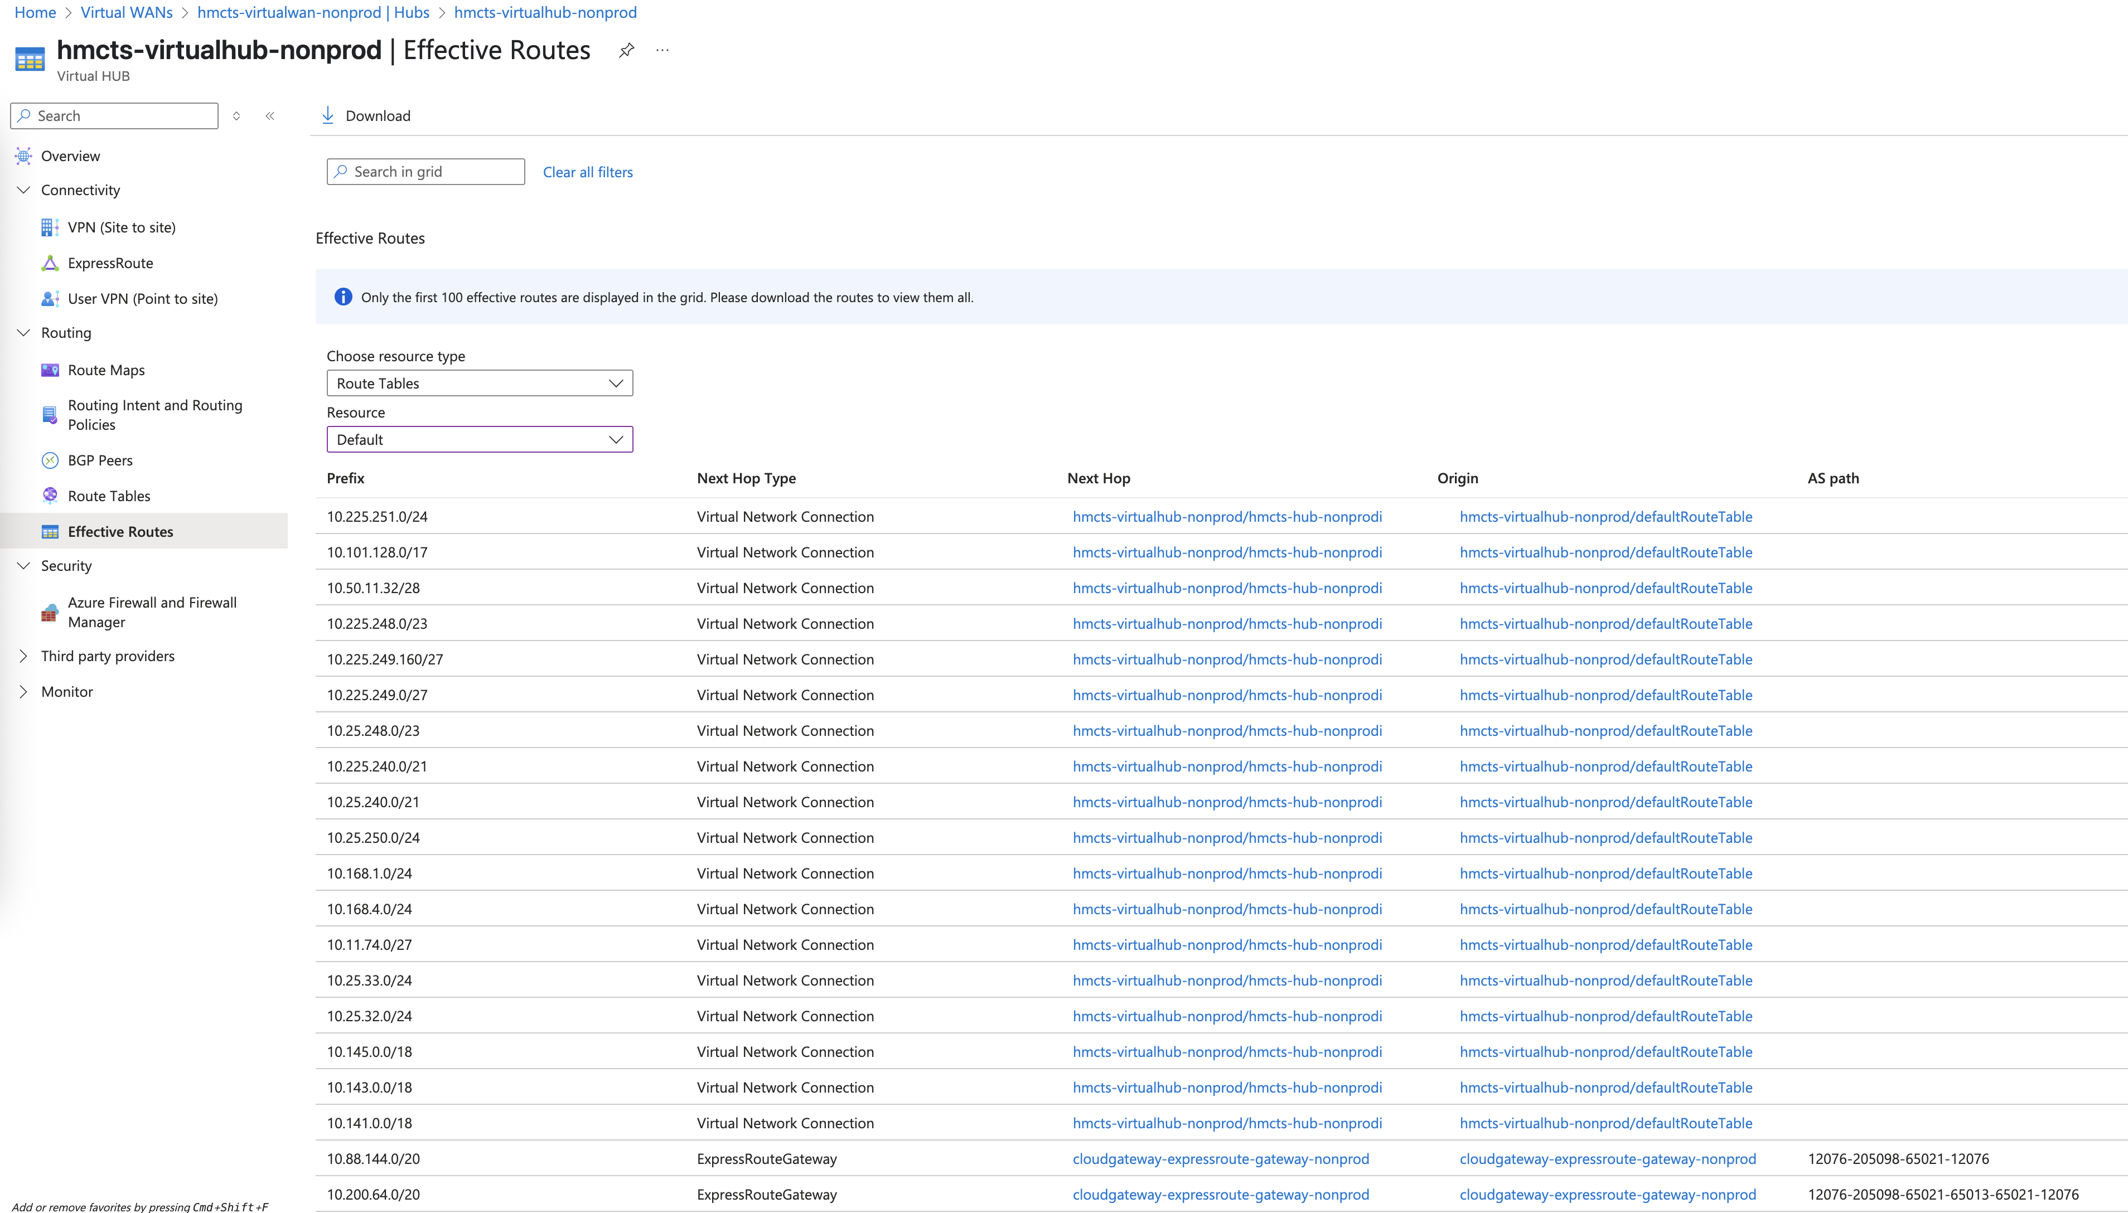Open Next Hop gateway link for 10.88.144.0/20

point(1221,1159)
